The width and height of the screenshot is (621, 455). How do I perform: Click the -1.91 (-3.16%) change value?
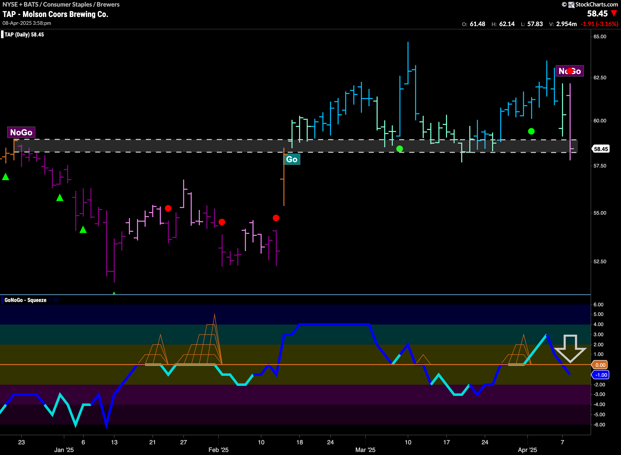(x=599, y=24)
